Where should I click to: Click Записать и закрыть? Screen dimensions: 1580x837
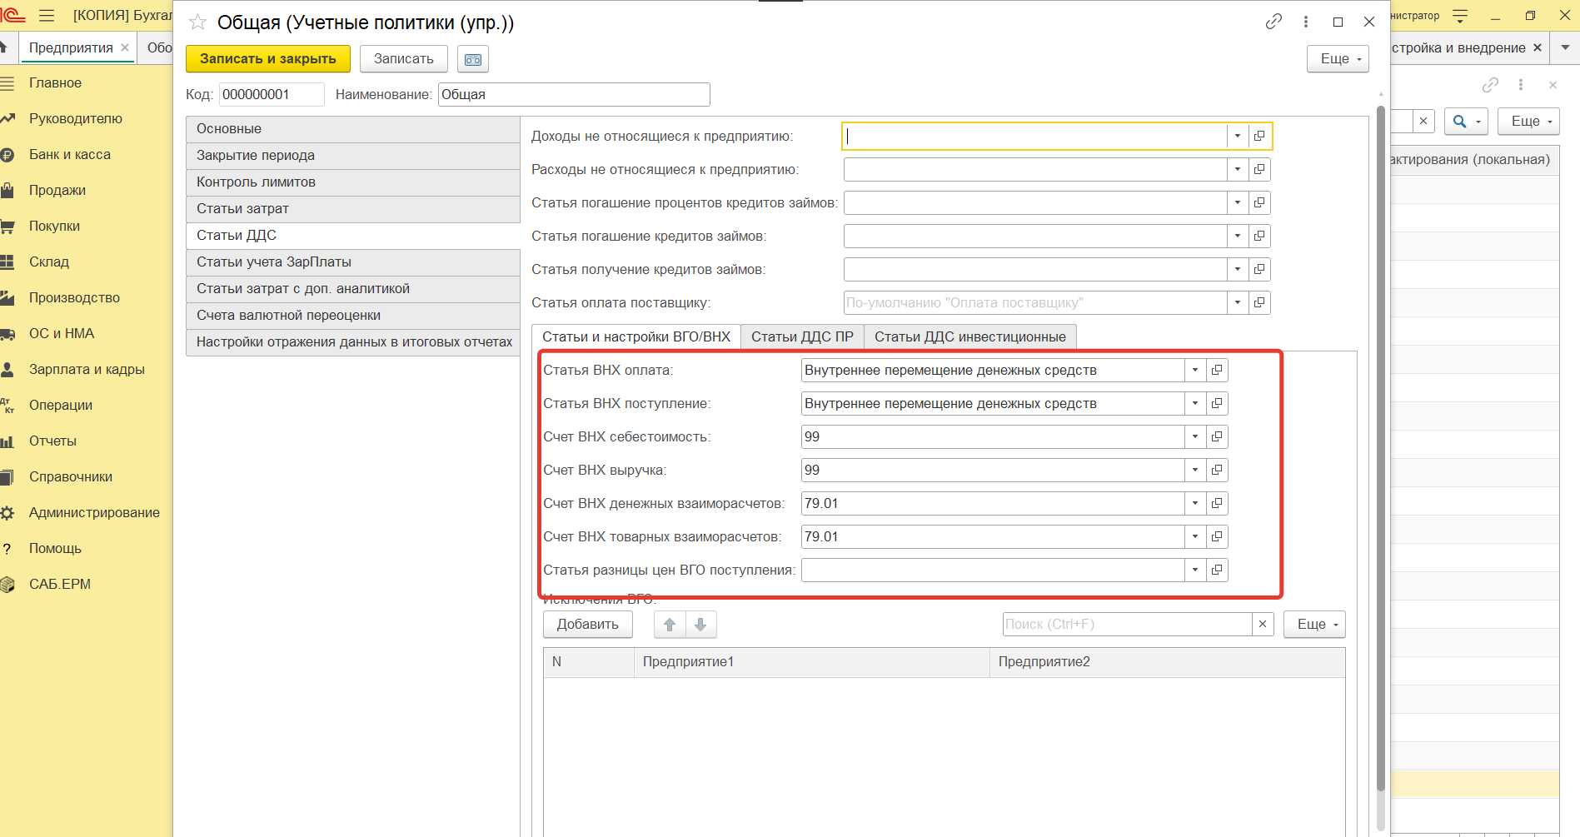point(268,59)
